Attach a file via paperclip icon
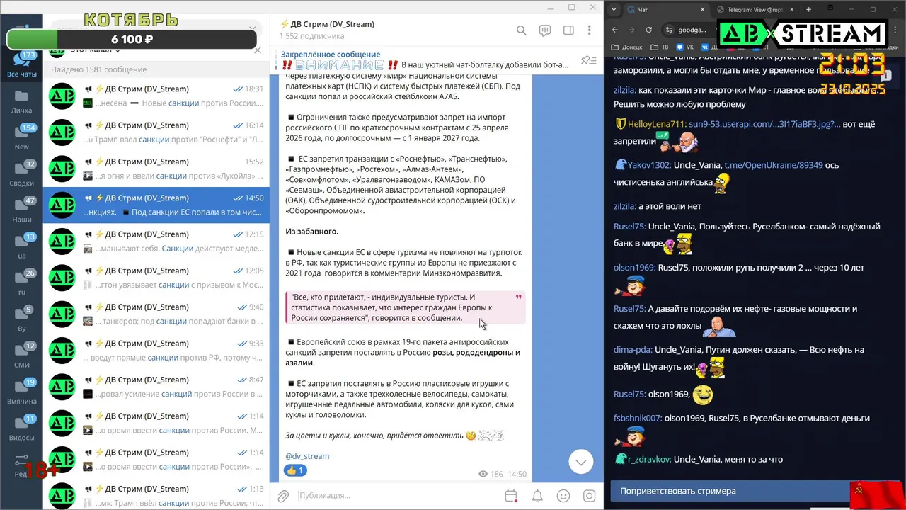The width and height of the screenshot is (906, 510). pyautogui.click(x=282, y=496)
